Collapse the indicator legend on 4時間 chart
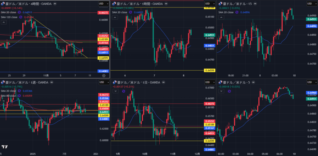This screenshot has height=156, width=318. [4, 22]
